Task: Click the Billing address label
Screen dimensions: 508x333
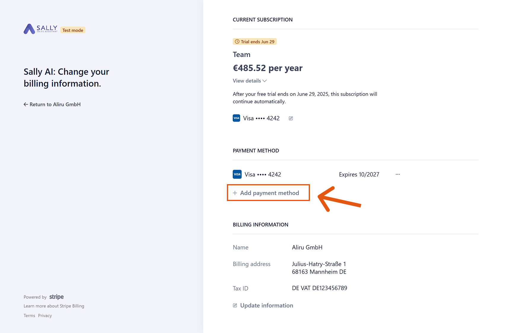Action: coord(251,264)
